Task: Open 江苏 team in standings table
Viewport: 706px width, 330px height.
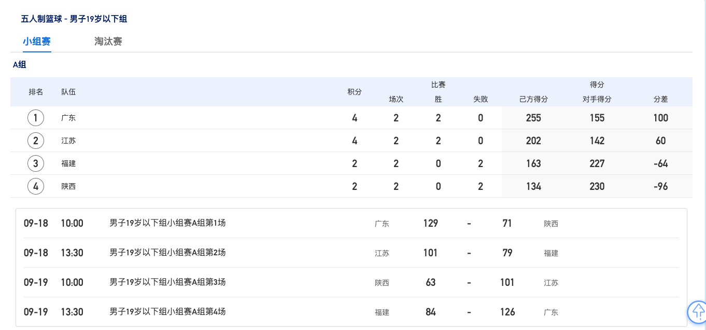Action: click(68, 141)
